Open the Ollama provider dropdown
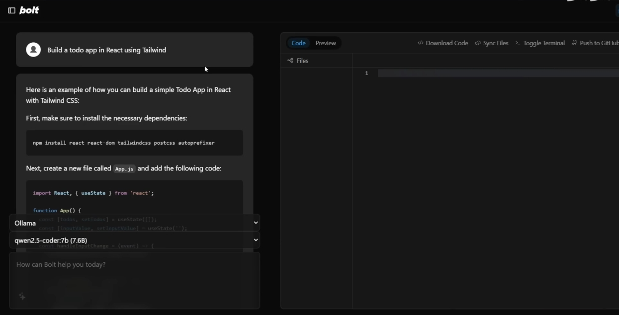This screenshot has height=315, width=619. tap(135, 223)
